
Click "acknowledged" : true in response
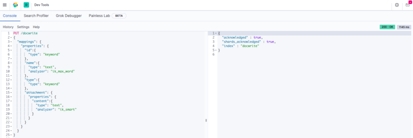tap(242, 37)
